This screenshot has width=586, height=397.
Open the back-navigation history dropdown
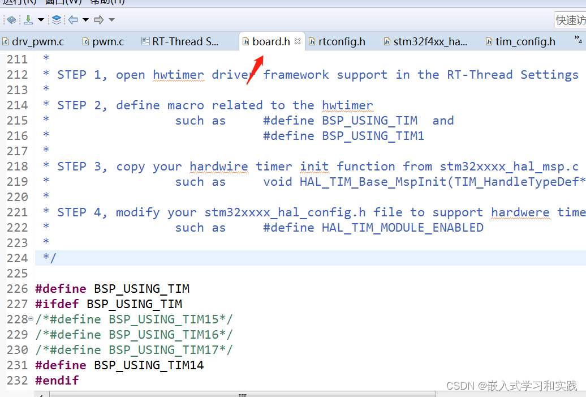[x=84, y=20]
